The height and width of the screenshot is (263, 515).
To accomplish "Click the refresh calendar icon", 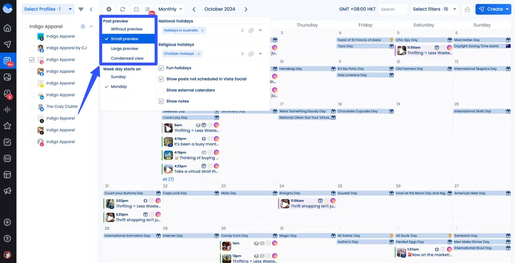I will (x=123, y=9).
